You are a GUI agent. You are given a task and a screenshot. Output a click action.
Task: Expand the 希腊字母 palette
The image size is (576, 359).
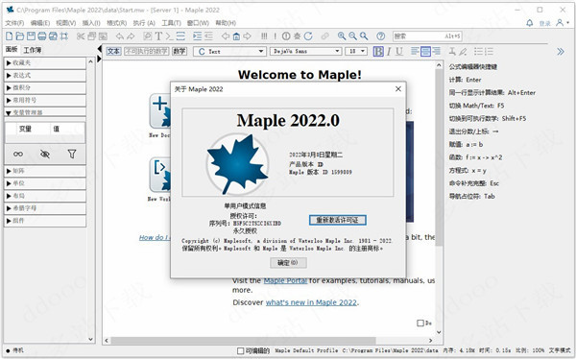[x=45, y=208]
